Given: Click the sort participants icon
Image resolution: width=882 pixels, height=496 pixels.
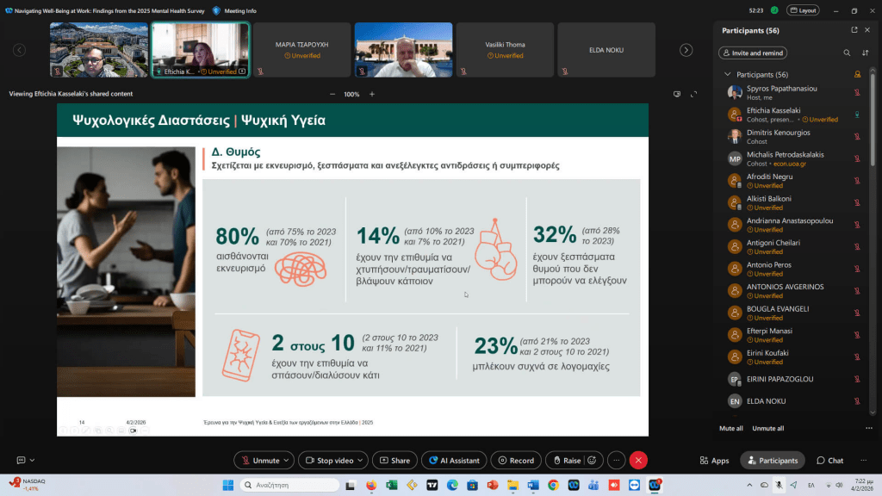Looking at the screenshot, I should (865, 53).
